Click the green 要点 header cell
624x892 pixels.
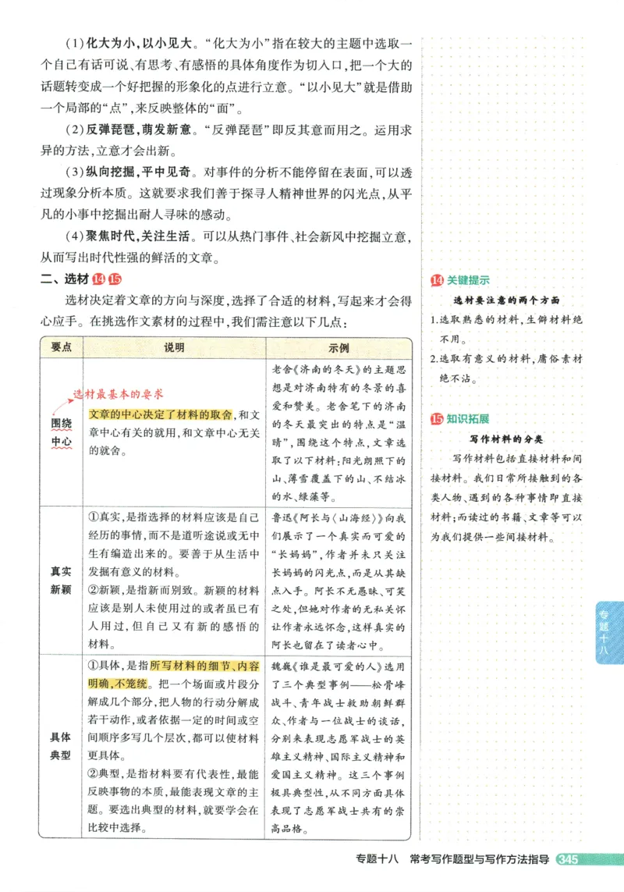coord(61,348)
